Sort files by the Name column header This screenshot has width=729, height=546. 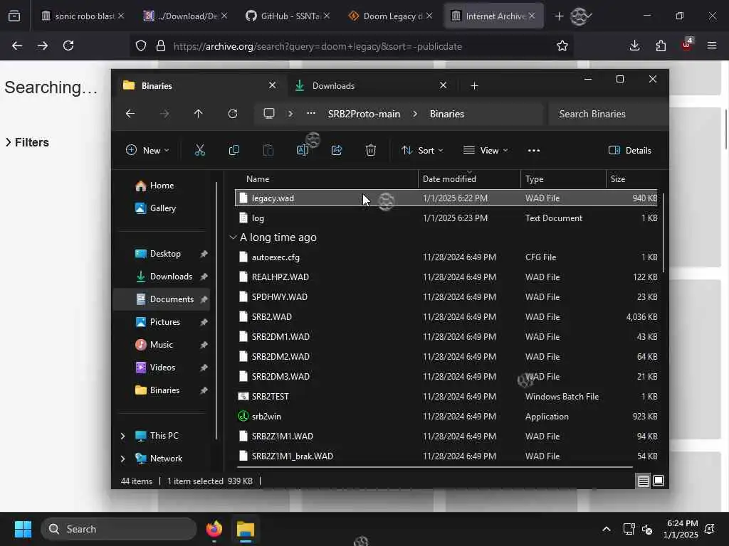[x=326, y=178]
